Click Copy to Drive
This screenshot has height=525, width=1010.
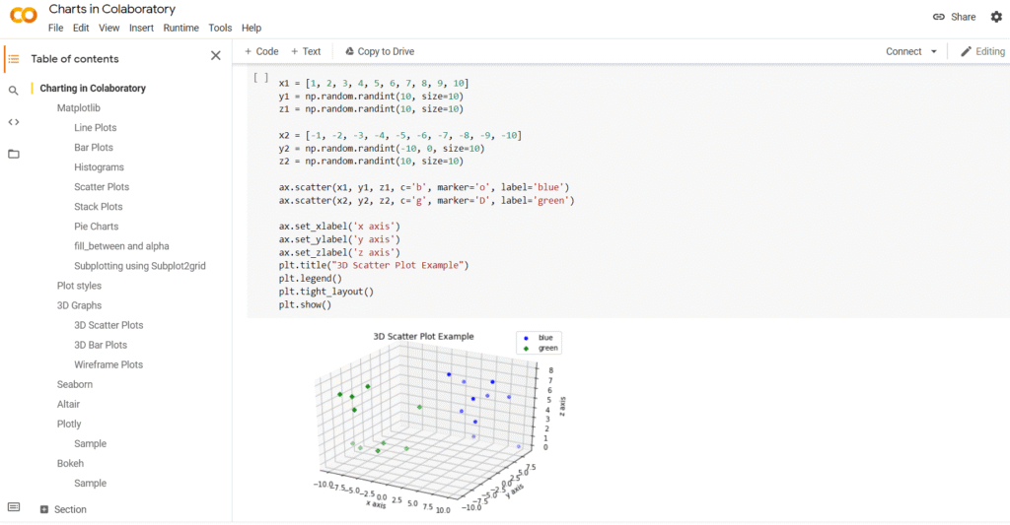pos(380,51)
